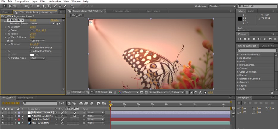Select the Zoom magnifier tool

(x=15, y=6)
